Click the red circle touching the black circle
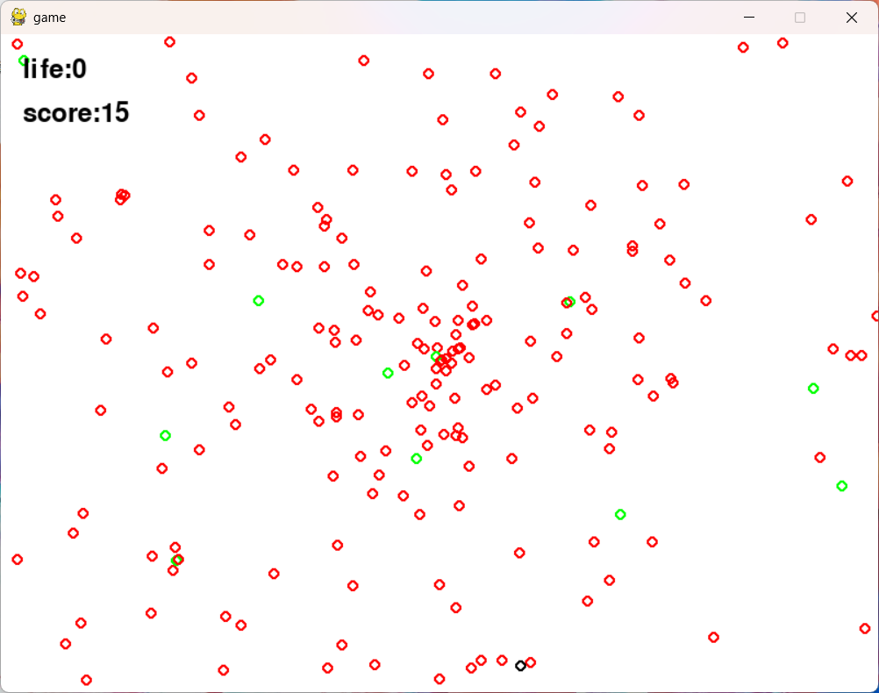The width and height of the screenshot is (879, 693). pos(531,662)
